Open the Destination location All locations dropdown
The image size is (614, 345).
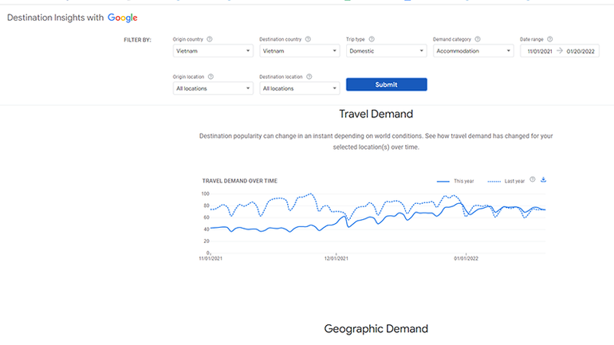pos(300,88)
